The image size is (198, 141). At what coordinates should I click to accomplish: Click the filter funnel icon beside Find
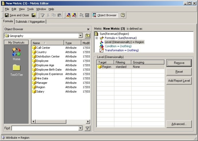coord(88,128)
